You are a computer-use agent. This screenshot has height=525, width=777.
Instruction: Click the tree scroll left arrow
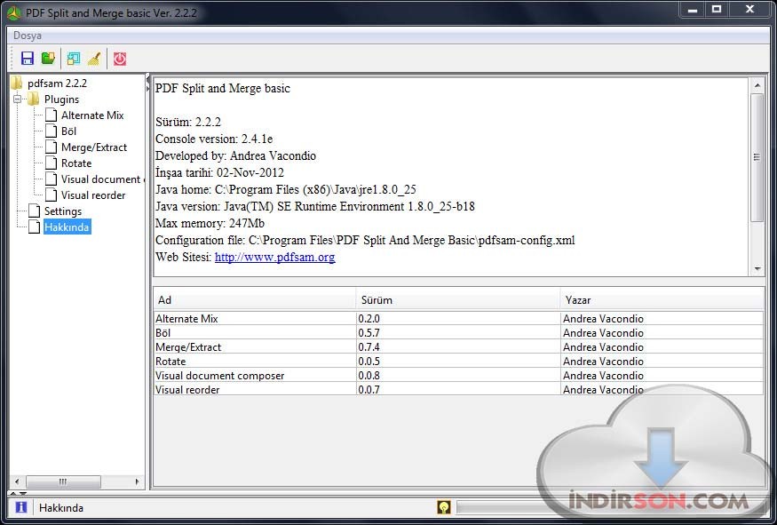[18, 481]
